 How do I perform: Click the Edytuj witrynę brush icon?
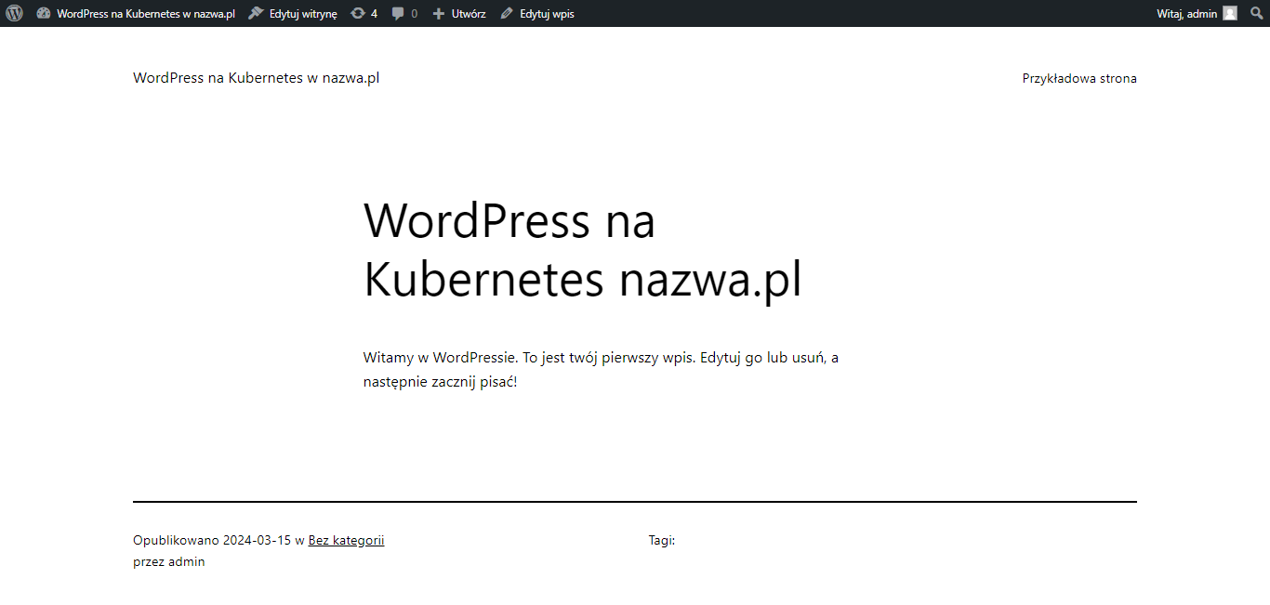click(257, 14)
